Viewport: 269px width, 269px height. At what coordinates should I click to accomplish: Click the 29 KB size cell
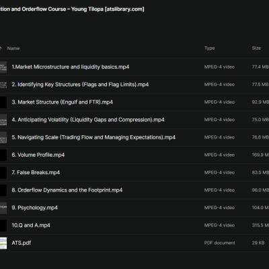click(x=258, y=243)
